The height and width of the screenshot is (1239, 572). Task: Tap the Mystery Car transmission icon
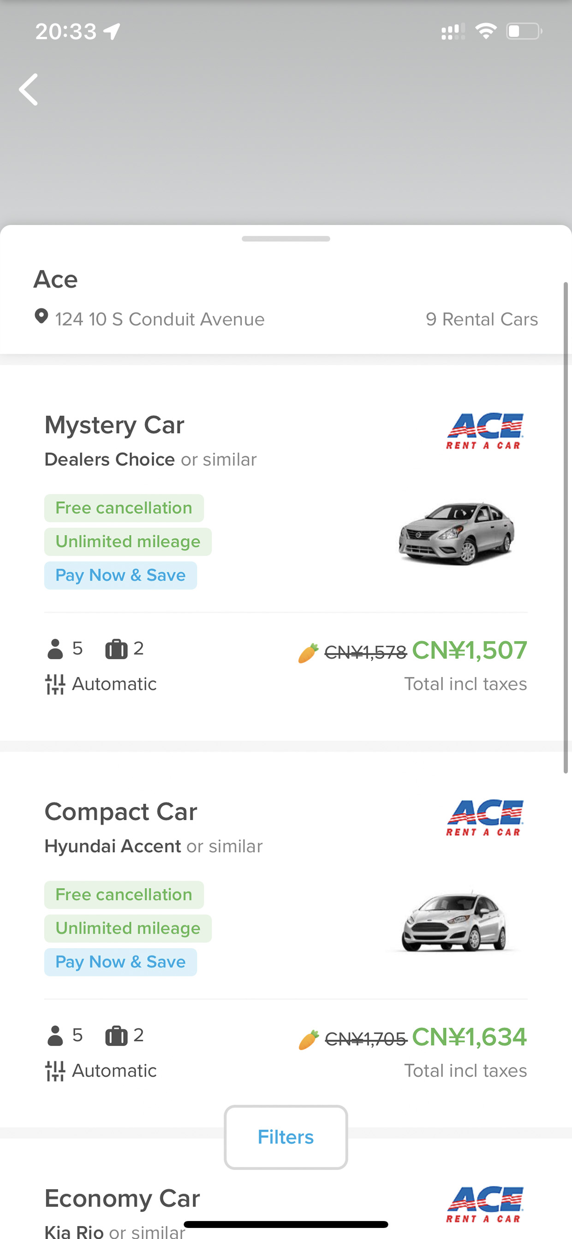click(x=55, y=685)
